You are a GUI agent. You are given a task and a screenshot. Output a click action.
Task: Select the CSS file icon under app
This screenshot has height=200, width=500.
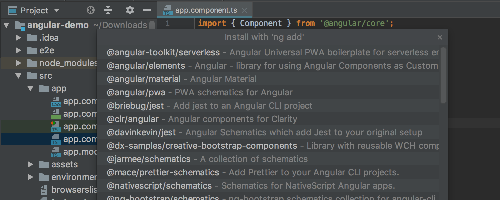(56, 101)
